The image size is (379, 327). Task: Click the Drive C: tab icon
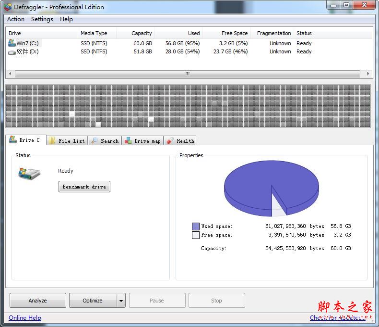tap(13, 140)
